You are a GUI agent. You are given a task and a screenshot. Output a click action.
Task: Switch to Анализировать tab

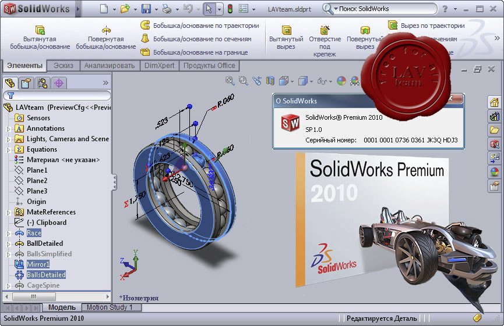pos(110,66)
